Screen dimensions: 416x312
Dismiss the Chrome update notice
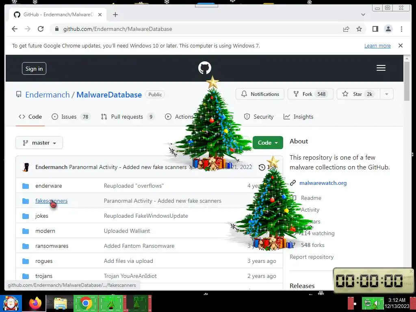tap(400, 45)
